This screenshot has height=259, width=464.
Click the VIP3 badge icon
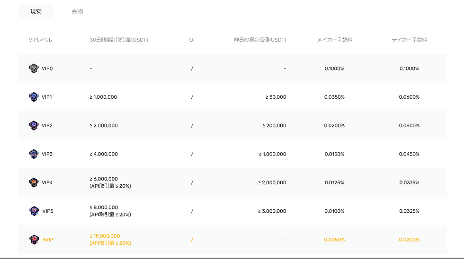point(33,154)
